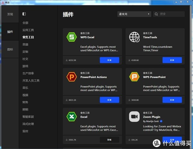The image size is (193, 149).
Task: Select the 智能家居 category
Action: pyautogui.click(x=28, y=117)
